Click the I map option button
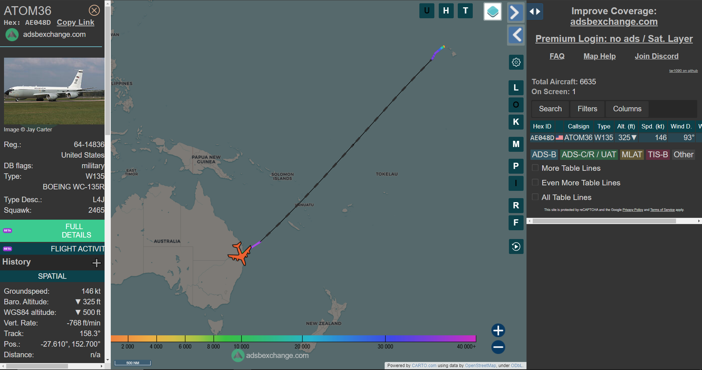The height and width of the screenshot is (370, 702). tap(516, 183)
